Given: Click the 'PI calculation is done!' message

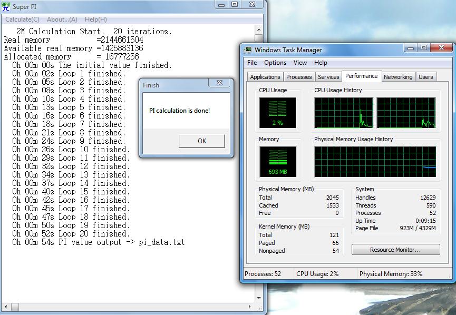Looking at the screenshot, I should click(x=179, y=111).
